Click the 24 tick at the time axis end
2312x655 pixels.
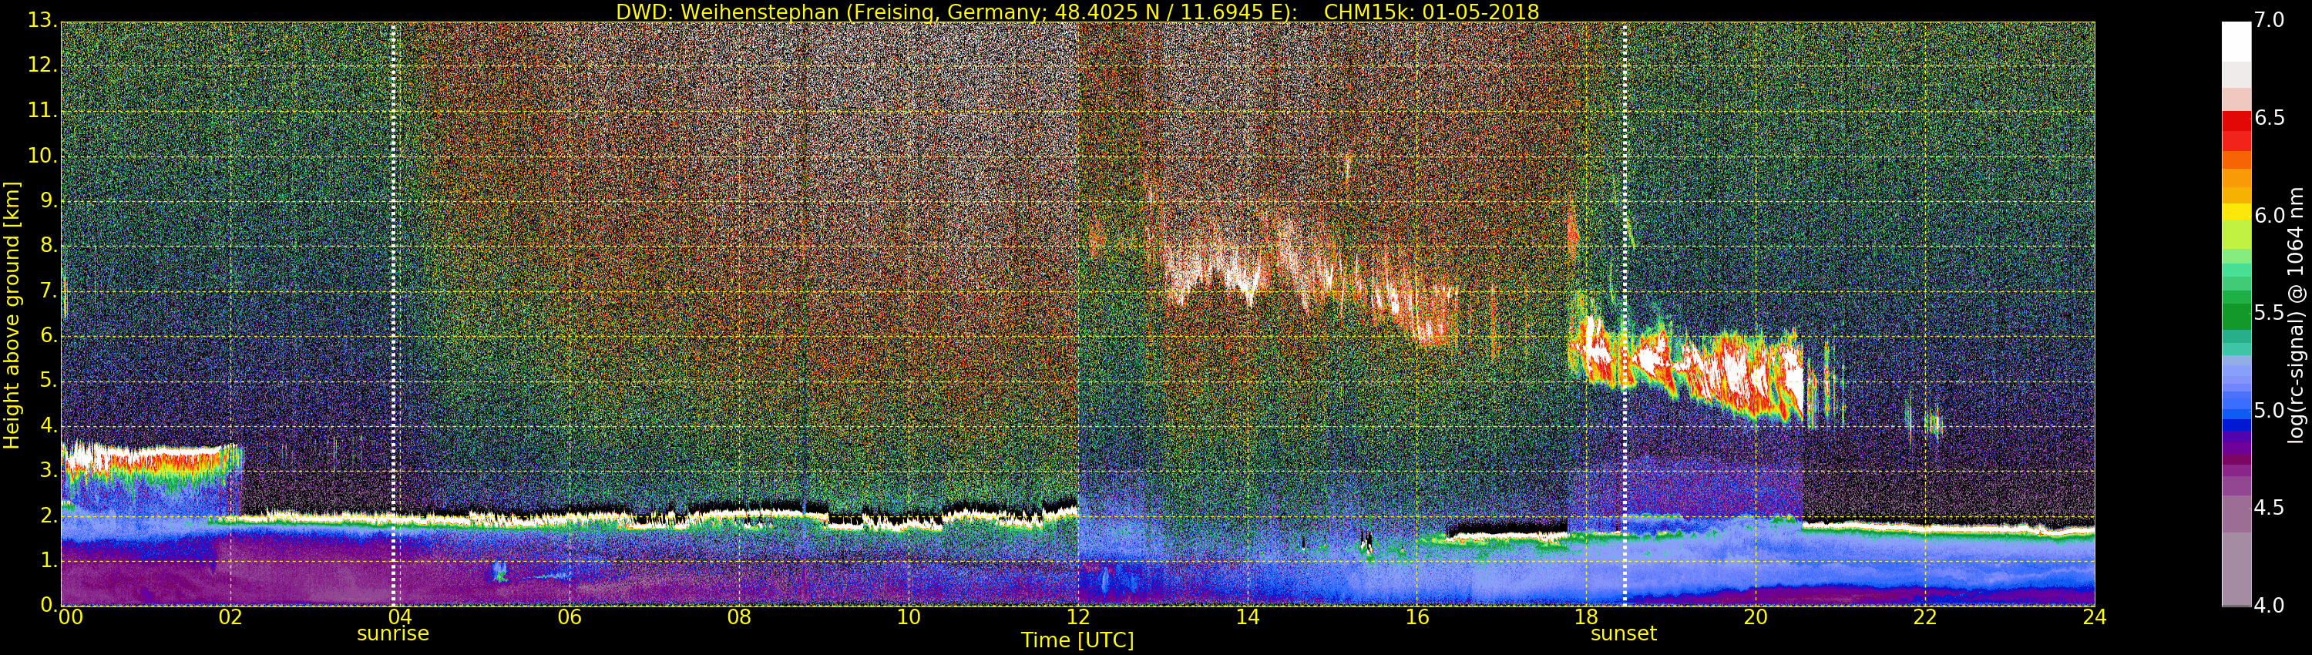click(x=2094, y=617)
